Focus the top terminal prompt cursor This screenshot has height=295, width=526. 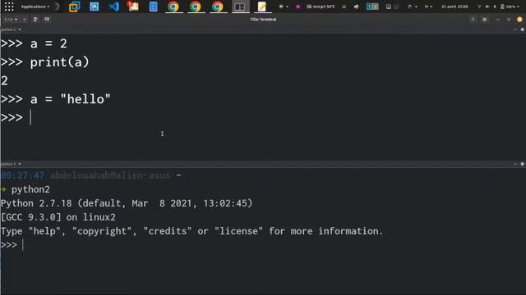coord(30,117)
